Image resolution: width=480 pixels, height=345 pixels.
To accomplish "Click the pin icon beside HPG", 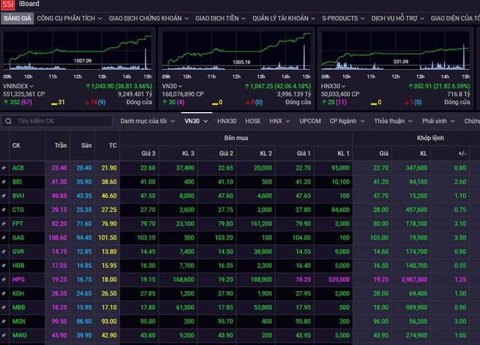I will point(4,278).
